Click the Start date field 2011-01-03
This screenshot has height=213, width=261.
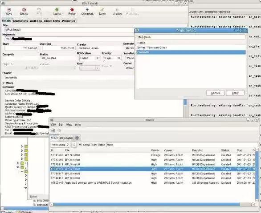[21, 48]
